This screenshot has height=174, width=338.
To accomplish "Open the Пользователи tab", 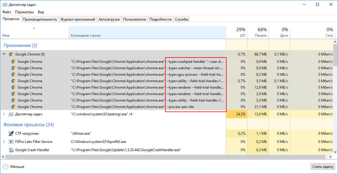I will [135, 19].
